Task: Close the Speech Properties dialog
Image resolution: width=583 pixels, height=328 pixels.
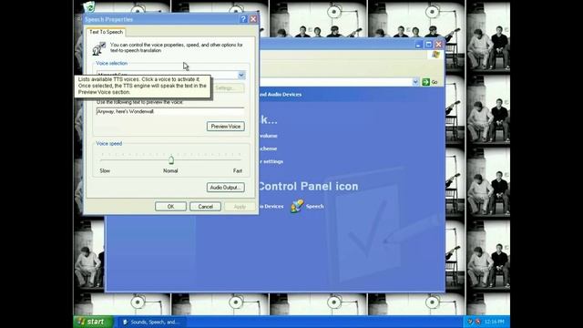Action: coord(253,19)
